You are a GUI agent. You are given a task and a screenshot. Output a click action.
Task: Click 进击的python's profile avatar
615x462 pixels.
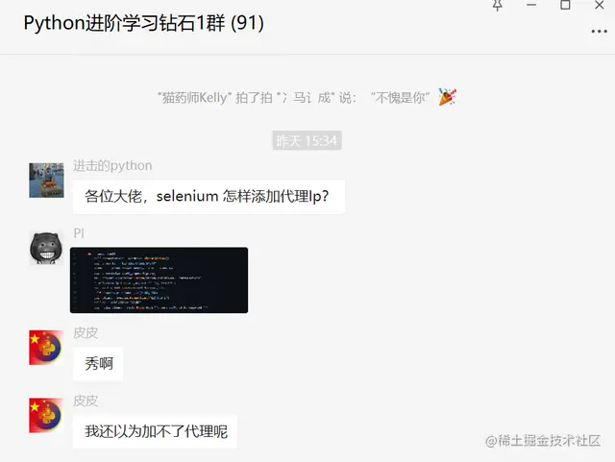pyautogui.click(x=46, y=180)
